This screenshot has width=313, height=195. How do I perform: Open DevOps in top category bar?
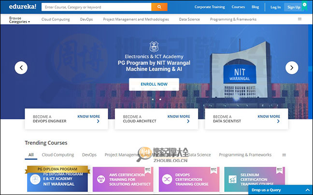coord(86,19)
